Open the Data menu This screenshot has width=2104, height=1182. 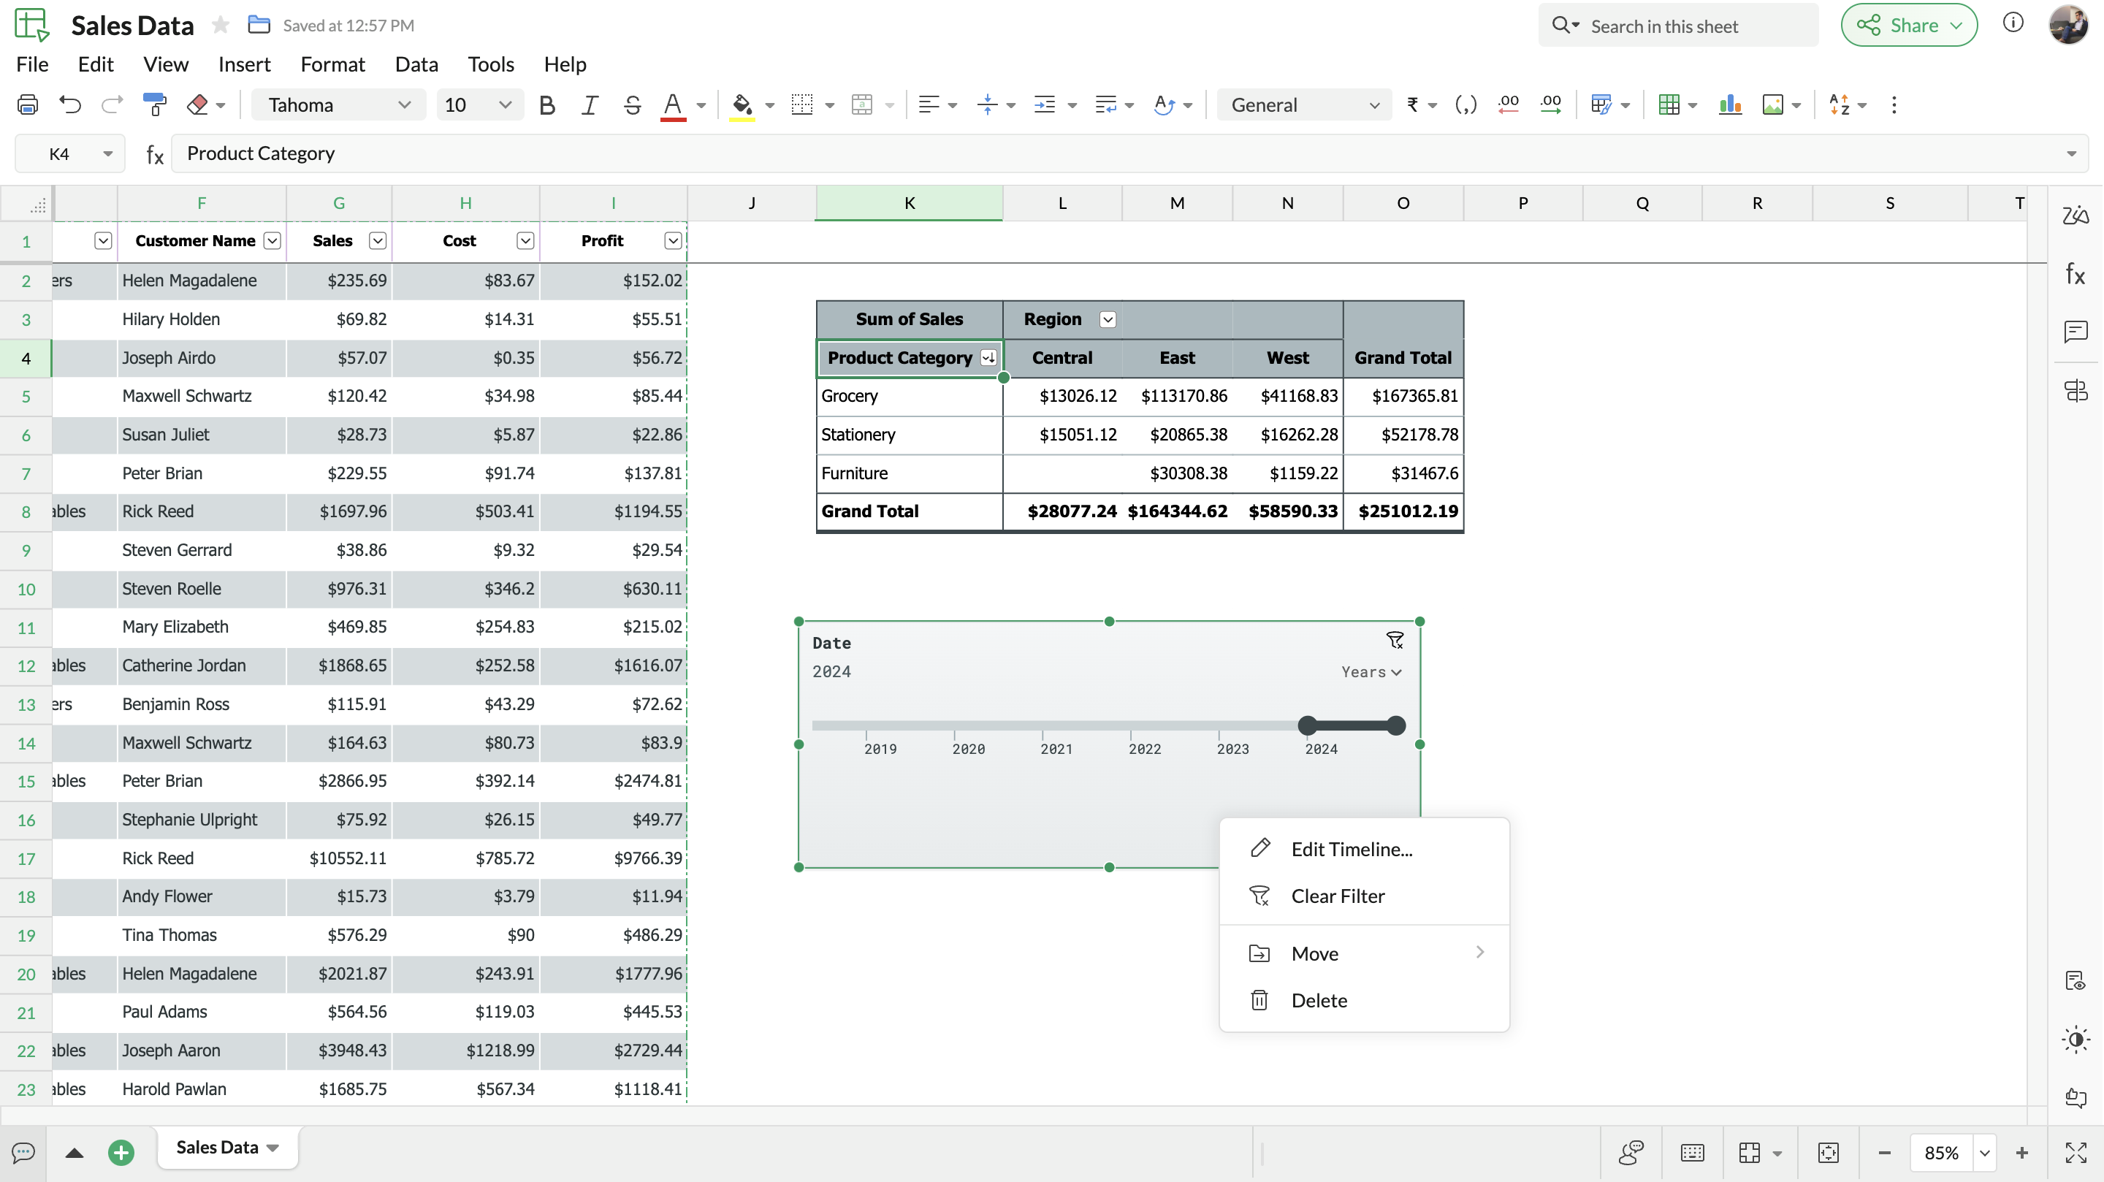point(416,64)
